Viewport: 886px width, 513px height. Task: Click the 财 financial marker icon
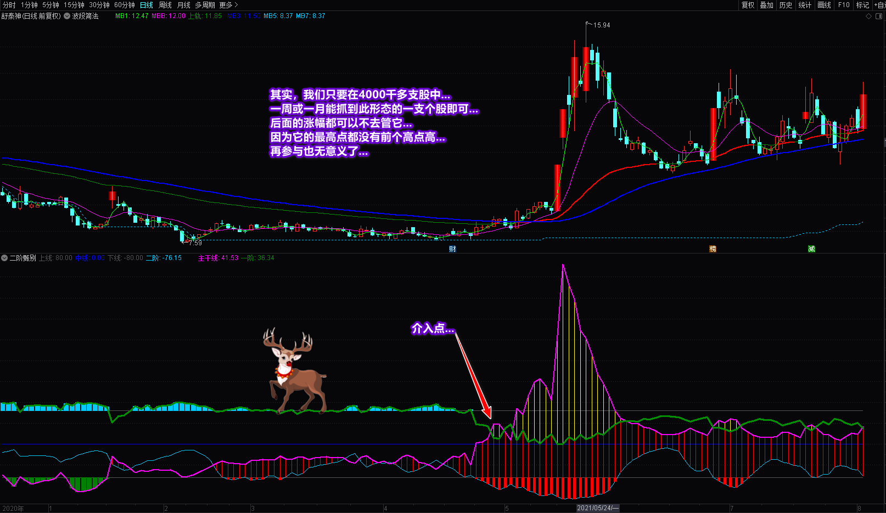coord(452,249)
